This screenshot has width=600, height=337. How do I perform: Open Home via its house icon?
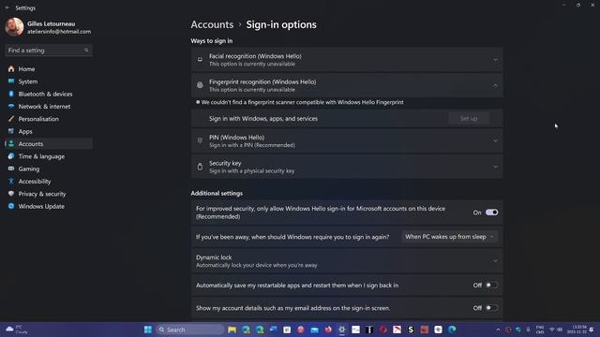[x=11, y=68]
